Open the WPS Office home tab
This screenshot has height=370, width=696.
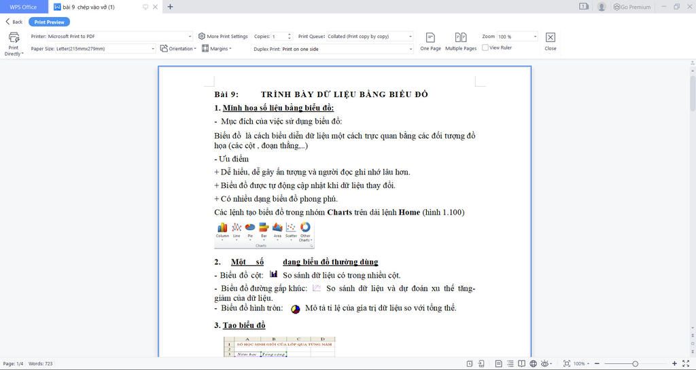point(24,7)
